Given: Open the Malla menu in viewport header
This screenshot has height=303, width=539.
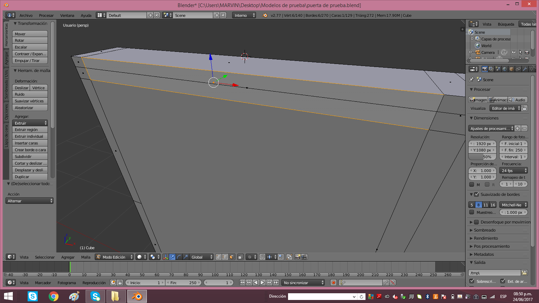Looking at the screenshot, I should (86, 257).
